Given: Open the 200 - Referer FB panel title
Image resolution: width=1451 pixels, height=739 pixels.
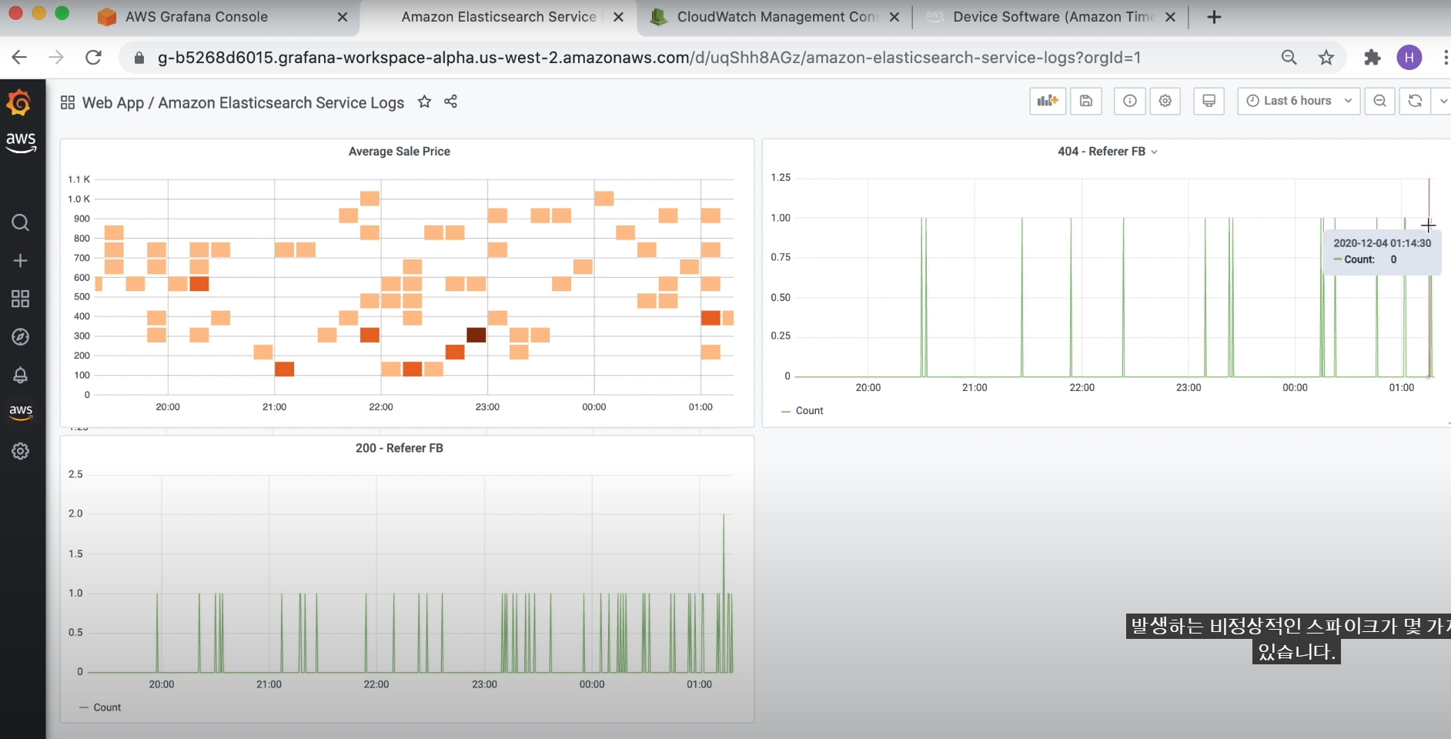Looking at the screenshot, I should pyautogui.click(x=400, y=448).
